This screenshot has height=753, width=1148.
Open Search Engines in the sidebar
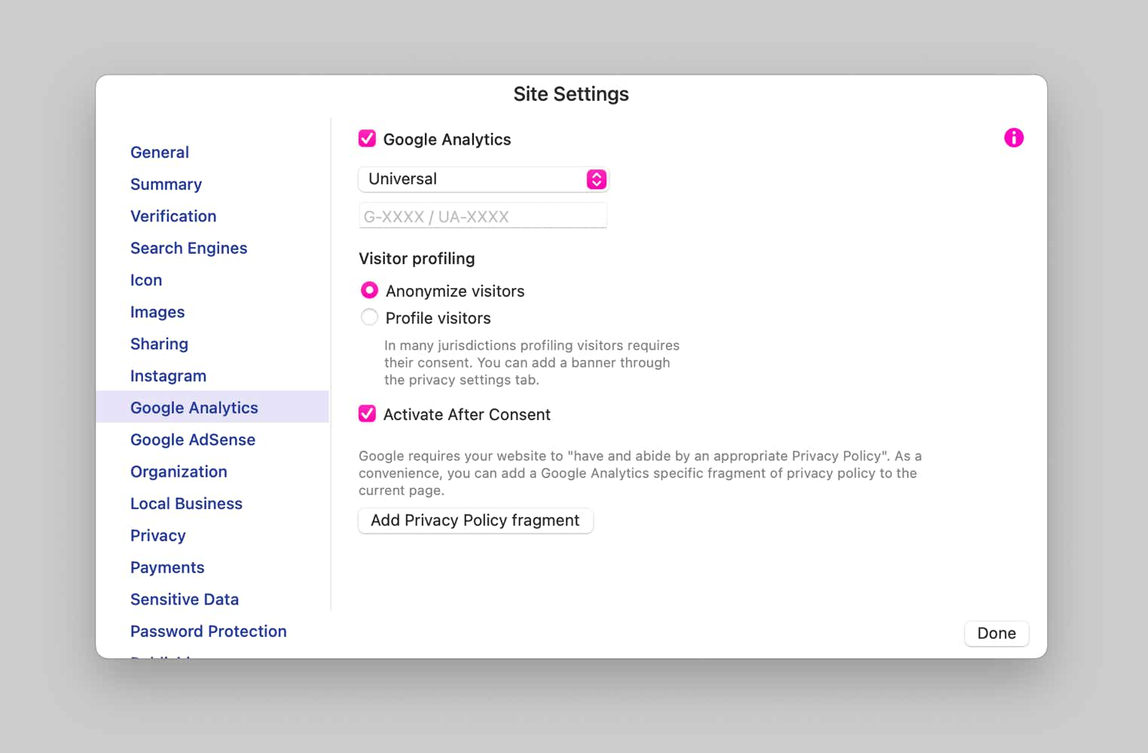click(188, 248)
